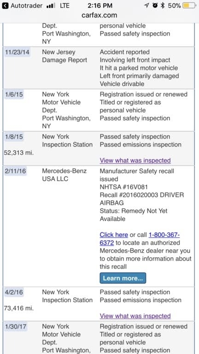
Task: Tap the alarm clock status icon
Action: (x=155, y=6)
